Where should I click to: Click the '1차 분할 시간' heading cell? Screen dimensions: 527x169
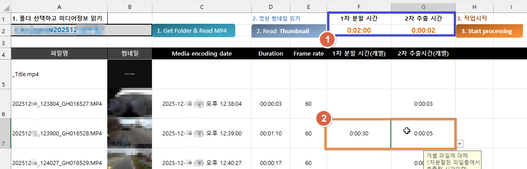(358, 19)
